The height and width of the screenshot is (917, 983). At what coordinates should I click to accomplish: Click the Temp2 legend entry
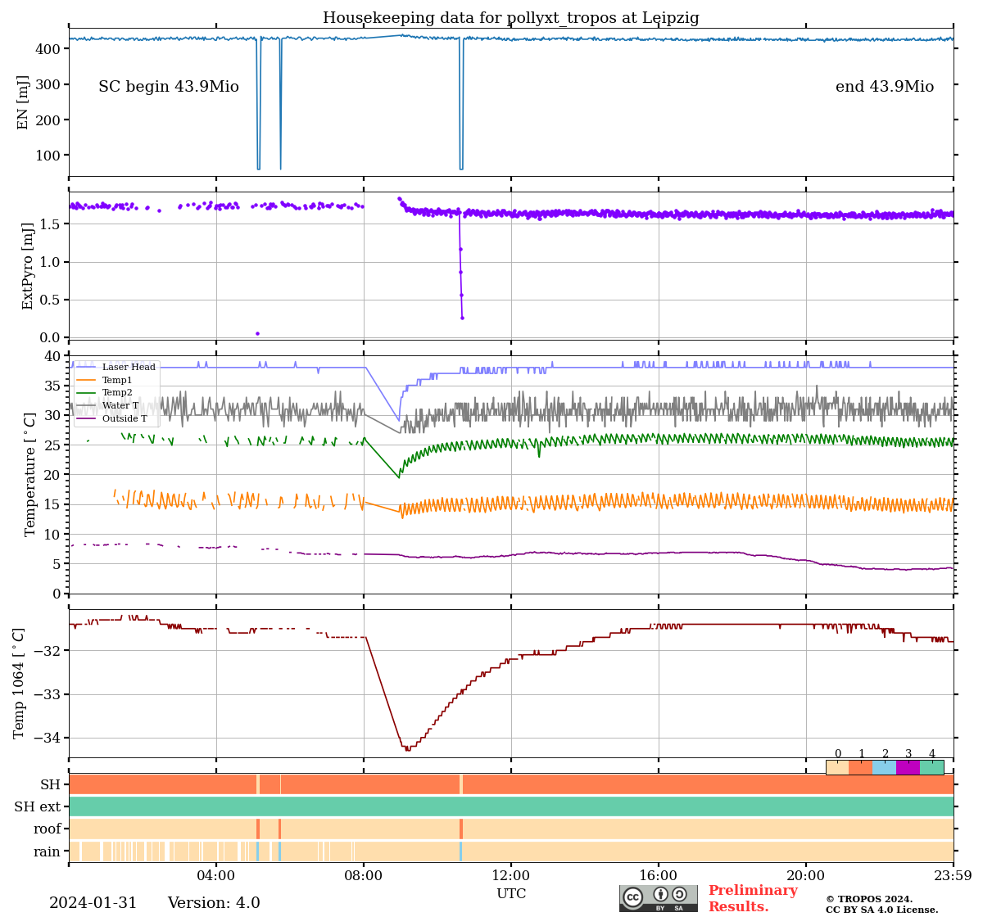pyautogui.click(x=117, y=393)
